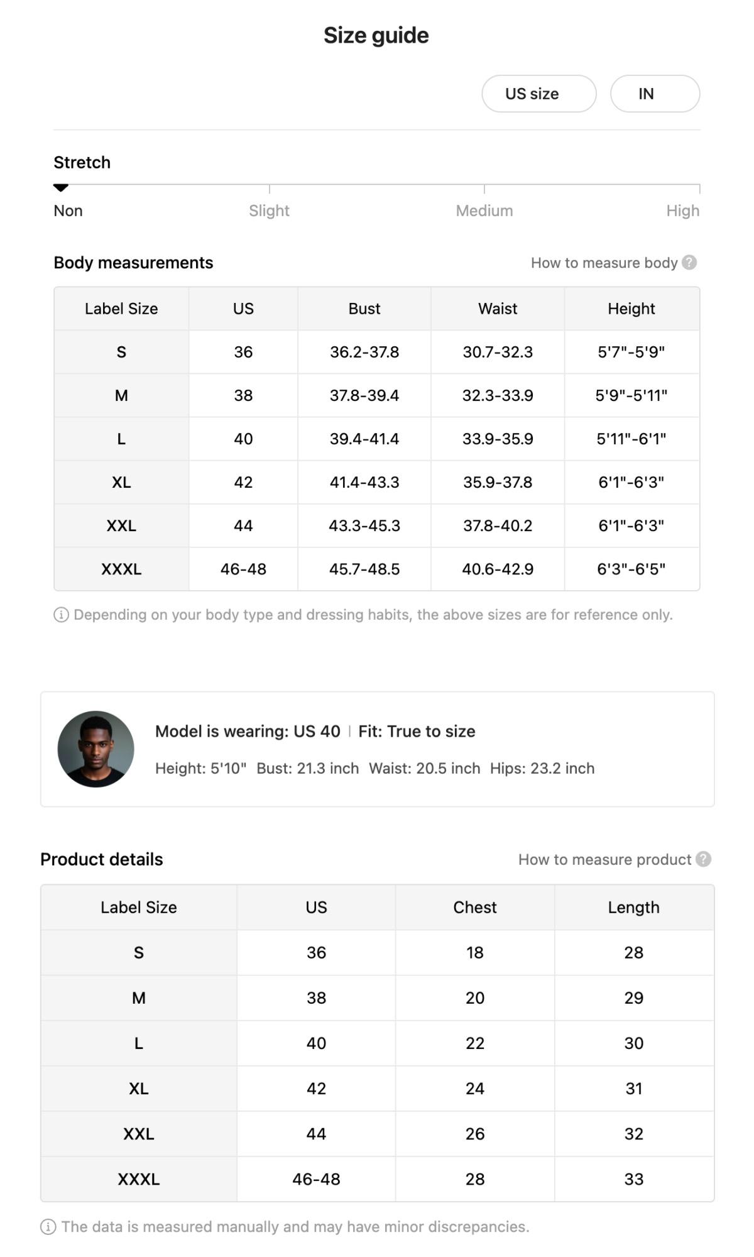Click the Bust column header

click(364, 309)
